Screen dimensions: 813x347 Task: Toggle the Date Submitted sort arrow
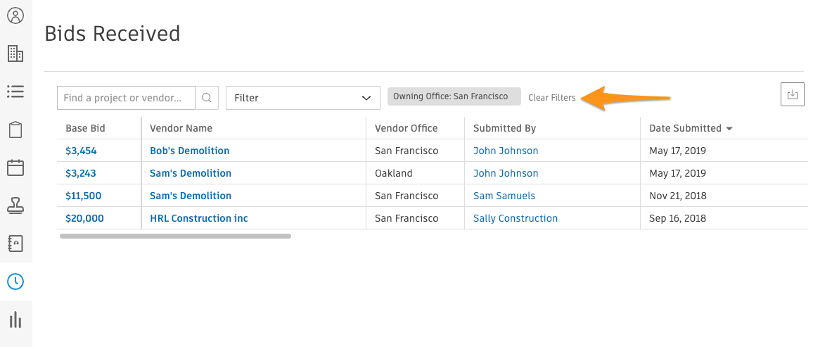point(729,129)
